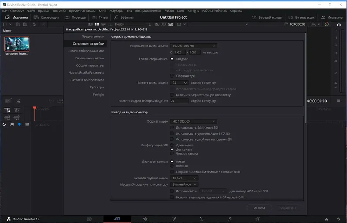Open Project Settings gear icon
347x223 pixels.
tap(338, 219)
